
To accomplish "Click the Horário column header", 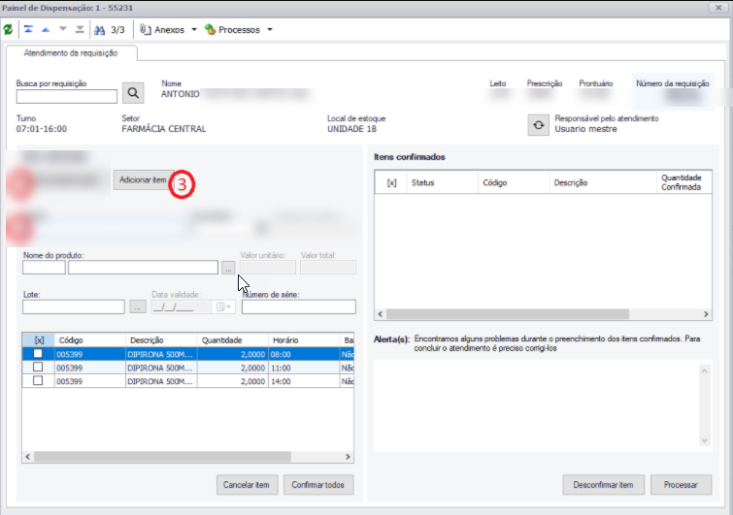I will (304, 340).
